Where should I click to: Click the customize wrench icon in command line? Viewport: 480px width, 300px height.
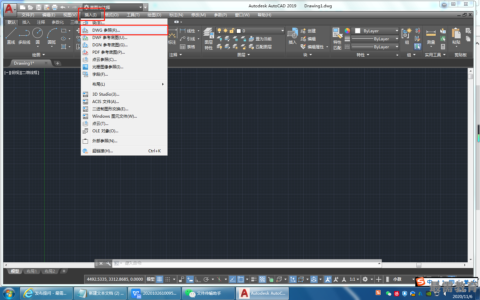[x=108, y=263]
